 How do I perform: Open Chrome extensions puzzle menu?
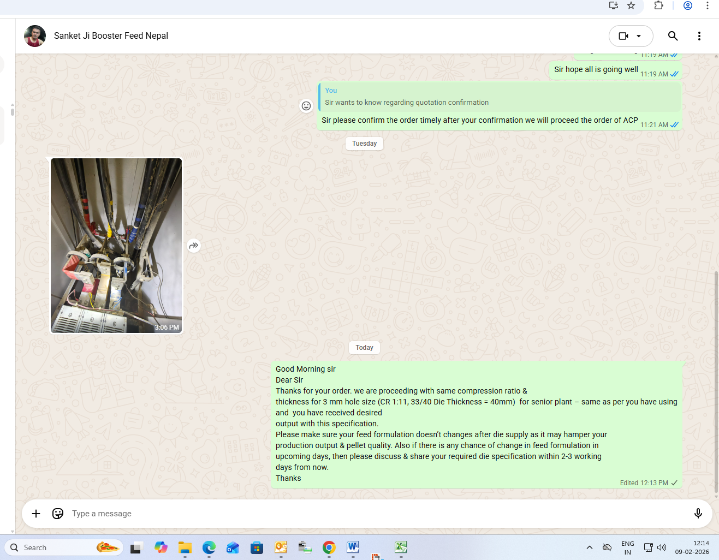[659, 5]
